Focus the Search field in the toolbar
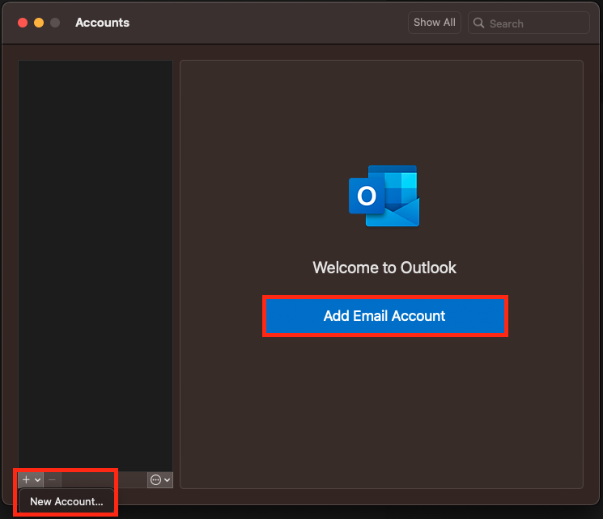Image resolution: width=603 pixels, height=519 pixels. pos(529,23)
